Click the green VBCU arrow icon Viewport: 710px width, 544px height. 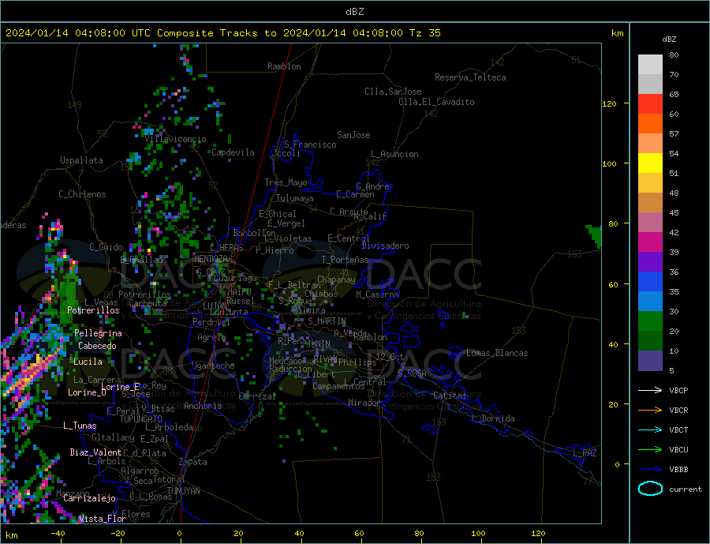point(650,450)
